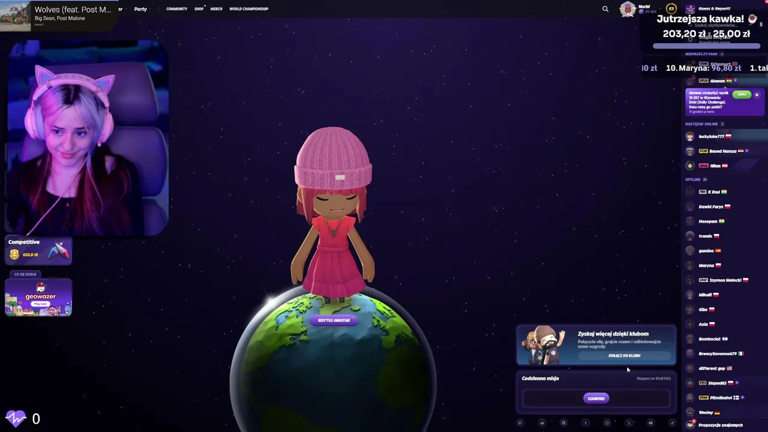Open the X social icon
This screenshot has width=768, height=432.
629,423
